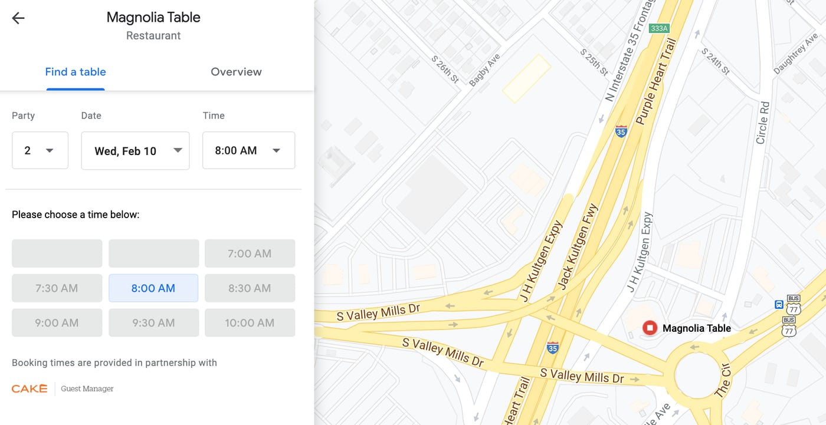Open the Date dropdown showing Wed, Feb 10
826x425 pixels.
click(135, 150)
